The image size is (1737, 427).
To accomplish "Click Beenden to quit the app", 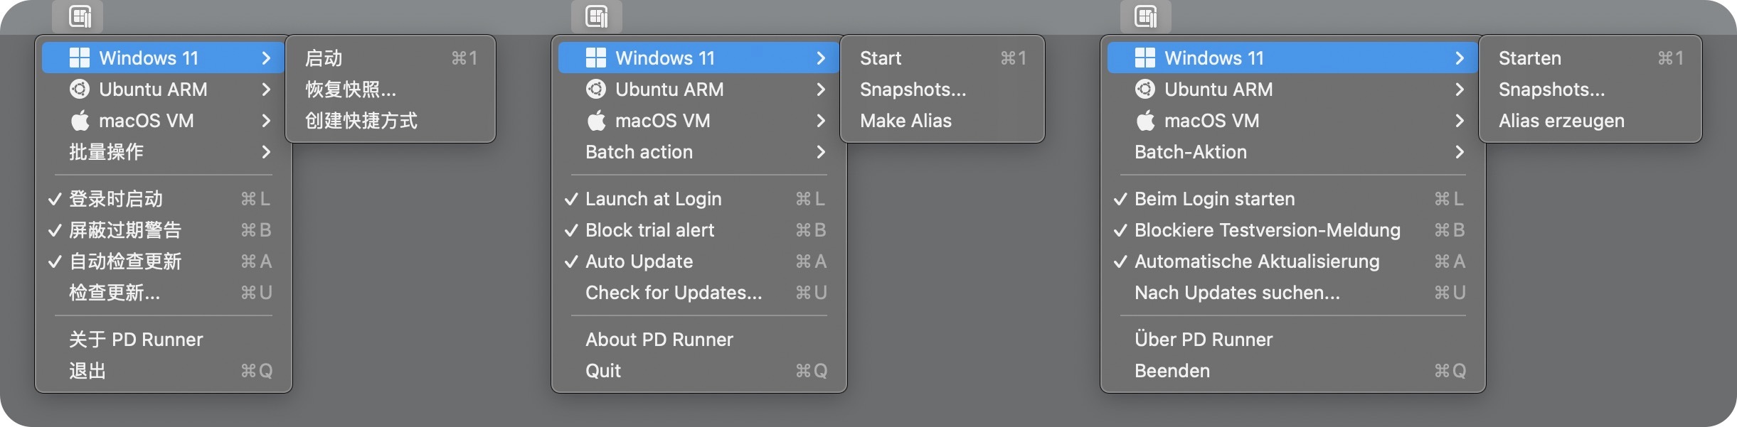I will [1172, 371].
